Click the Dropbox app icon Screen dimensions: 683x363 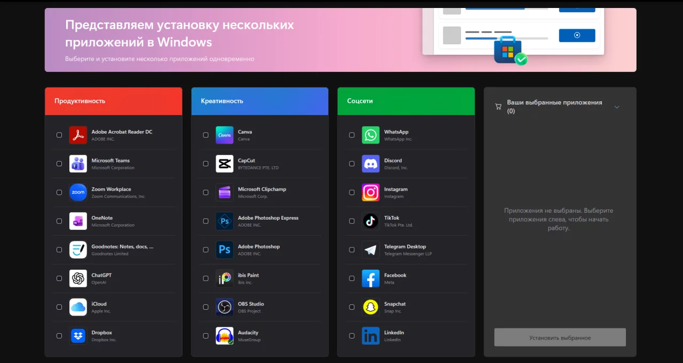tap(78, 336)
